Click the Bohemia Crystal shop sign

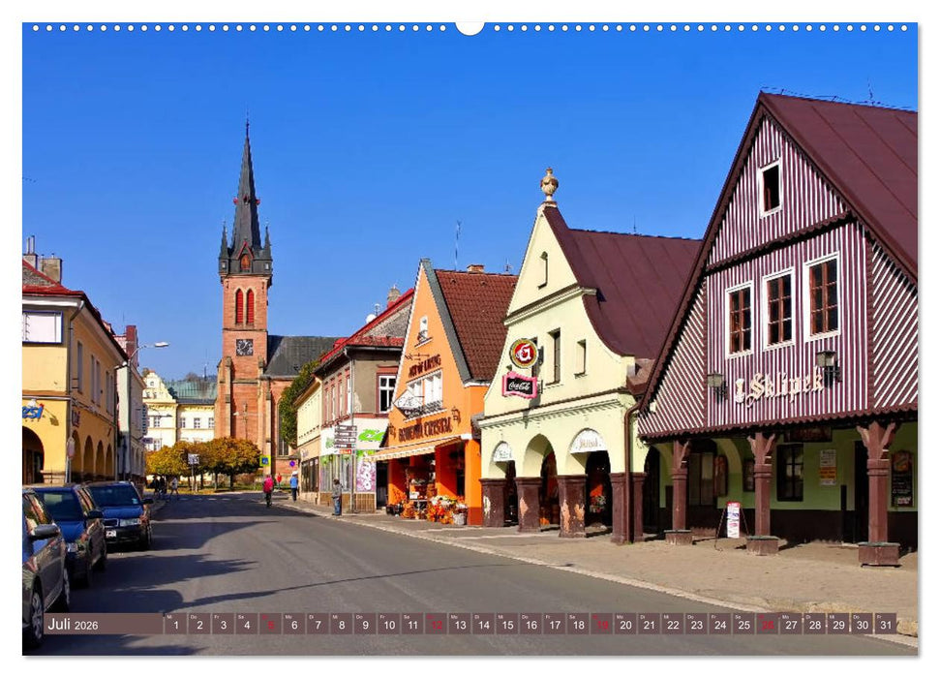(x=426, y=426)
